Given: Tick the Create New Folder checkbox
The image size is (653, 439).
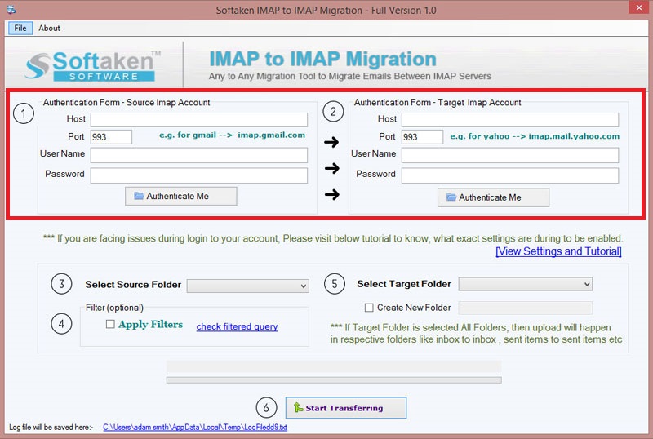Looking at the screenshot, I should [369, 308].
